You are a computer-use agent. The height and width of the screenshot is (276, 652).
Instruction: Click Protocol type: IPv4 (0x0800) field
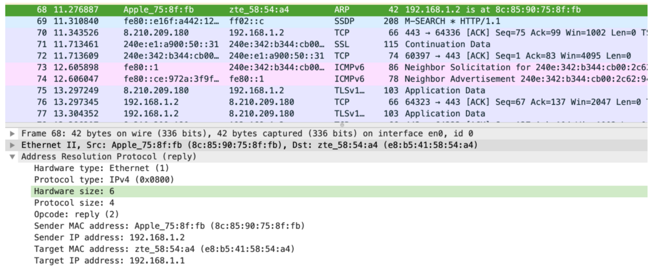coord(339,179)
